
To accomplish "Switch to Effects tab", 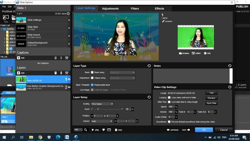I will point(159,9).
